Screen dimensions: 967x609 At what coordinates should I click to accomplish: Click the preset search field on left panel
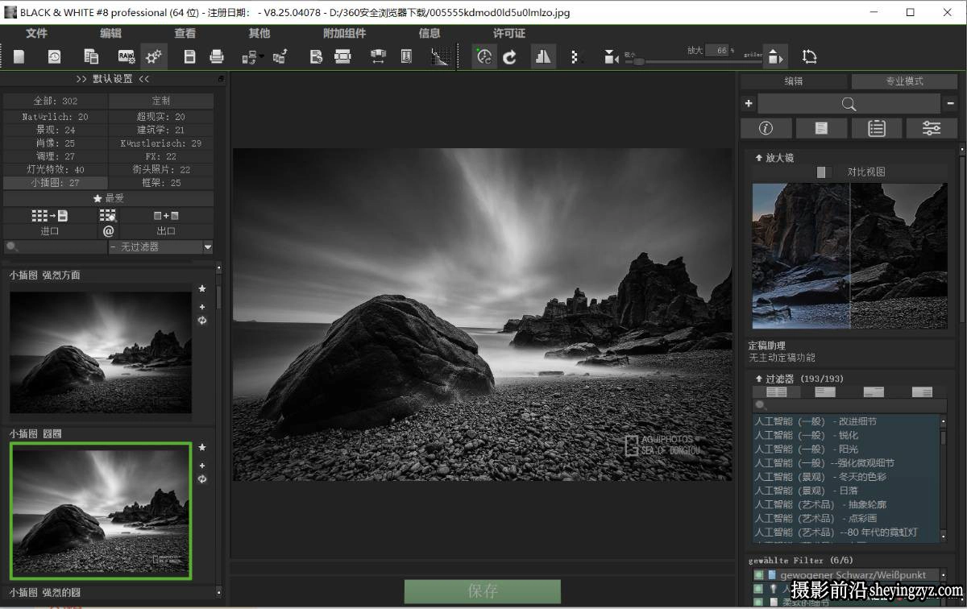pyautogui.click(x=55, y=247)
